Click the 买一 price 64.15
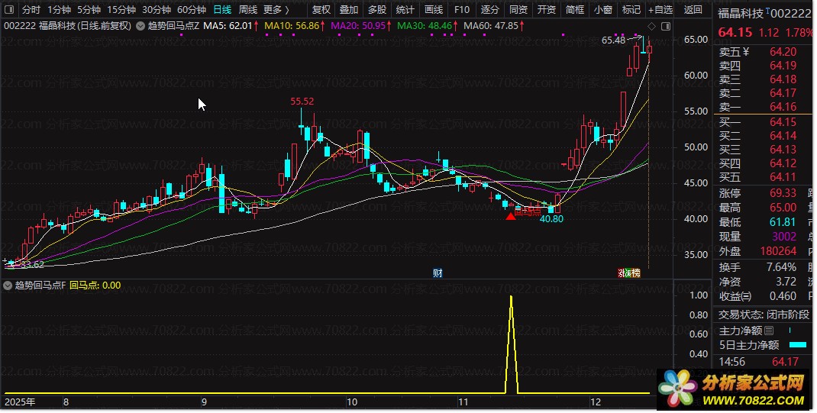Image resolution: width=817 pixels, height=413 pixels. pyautogui.click(x=783, y=122)
